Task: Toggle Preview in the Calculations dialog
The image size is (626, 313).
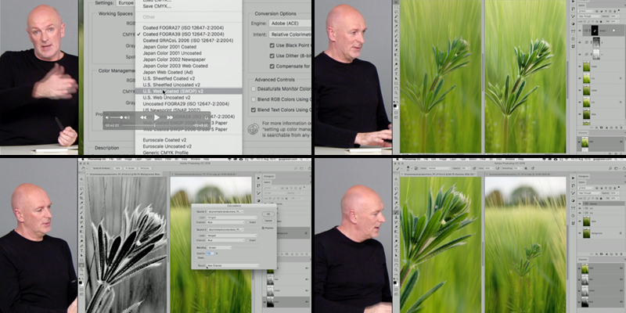Action: click(263, 228)
